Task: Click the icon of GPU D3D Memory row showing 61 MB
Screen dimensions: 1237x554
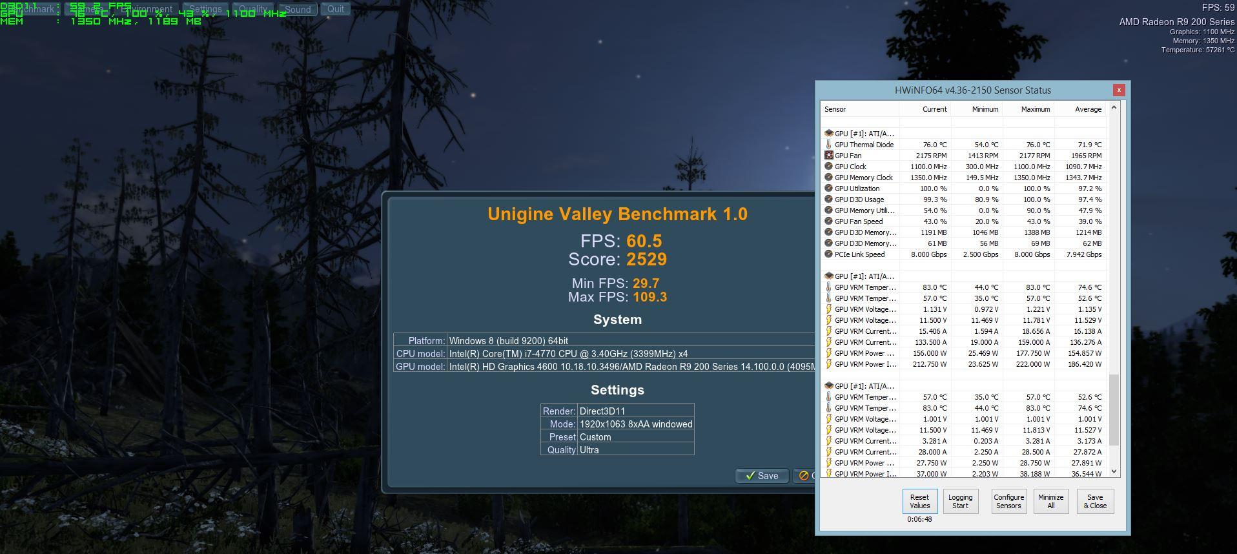Action: pos(828,243)
